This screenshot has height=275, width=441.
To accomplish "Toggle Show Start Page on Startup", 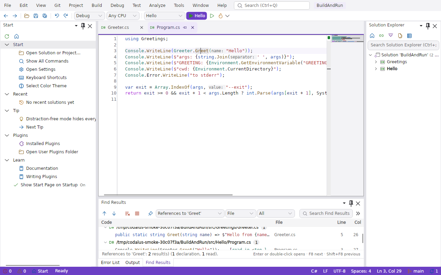I will 49,185.
